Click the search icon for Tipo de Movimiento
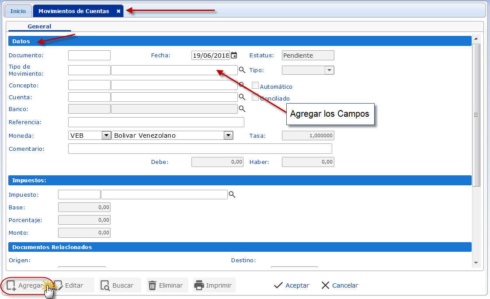 click(242, 70)
